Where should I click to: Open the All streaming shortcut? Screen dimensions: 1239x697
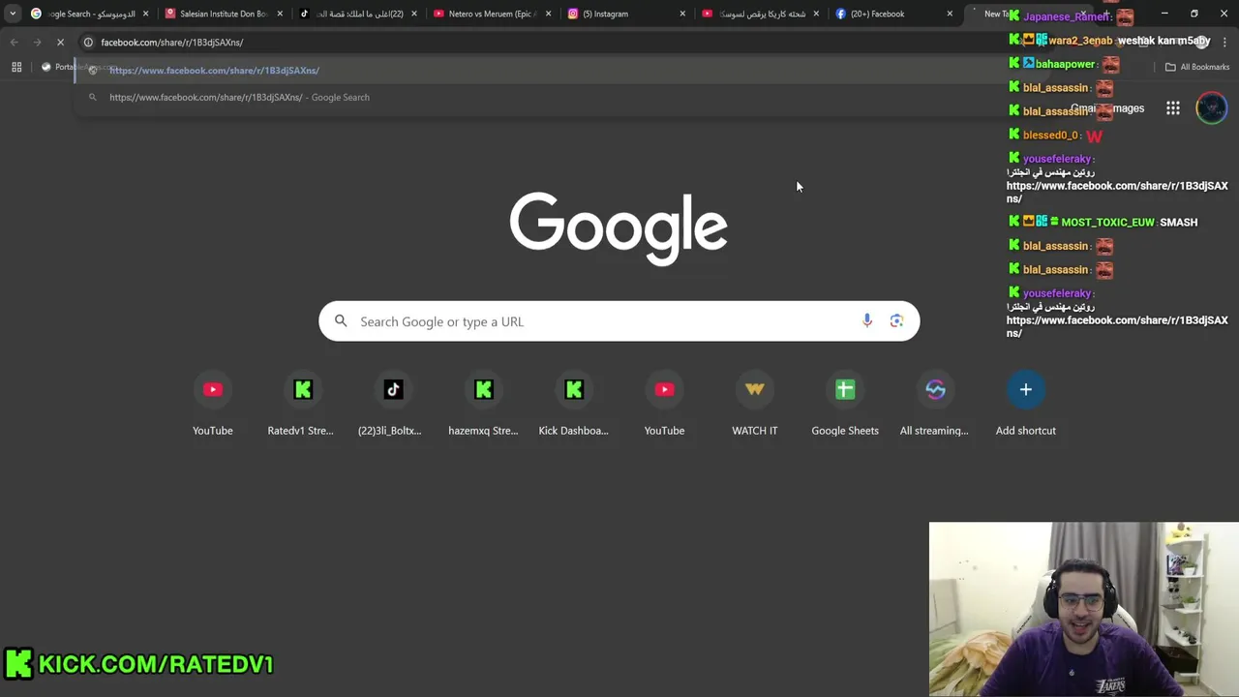tap(935, 405)
